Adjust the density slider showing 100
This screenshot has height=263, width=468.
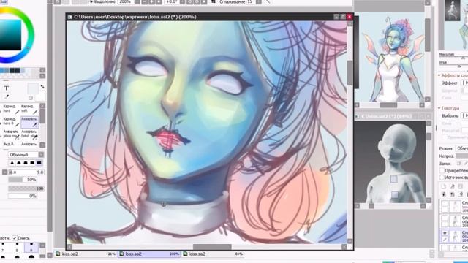click(x=26, y=188)
